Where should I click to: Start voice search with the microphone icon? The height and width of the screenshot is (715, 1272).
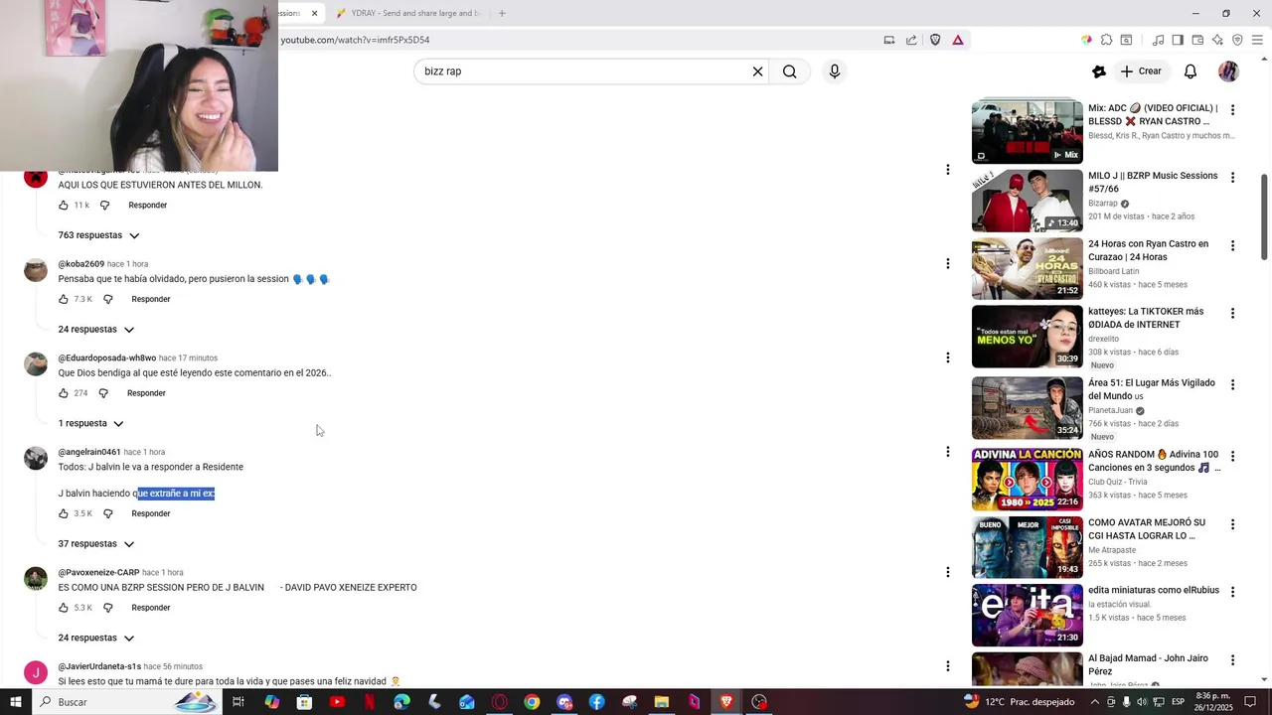click(x=834, y=71)
